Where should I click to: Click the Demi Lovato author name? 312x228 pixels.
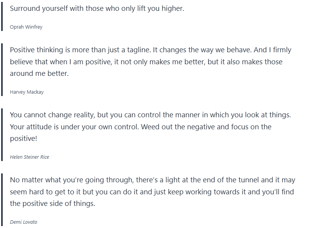(x=24, y=222)
